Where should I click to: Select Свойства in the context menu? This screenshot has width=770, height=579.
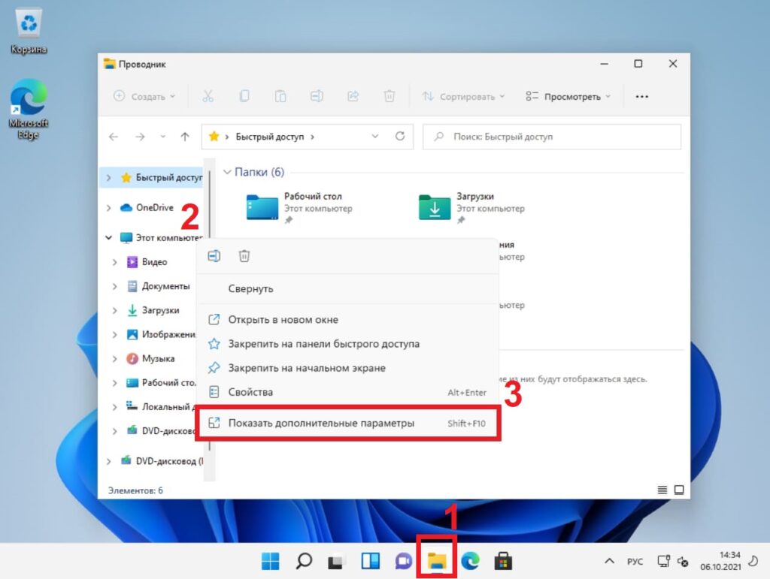[x=250, y=392]
